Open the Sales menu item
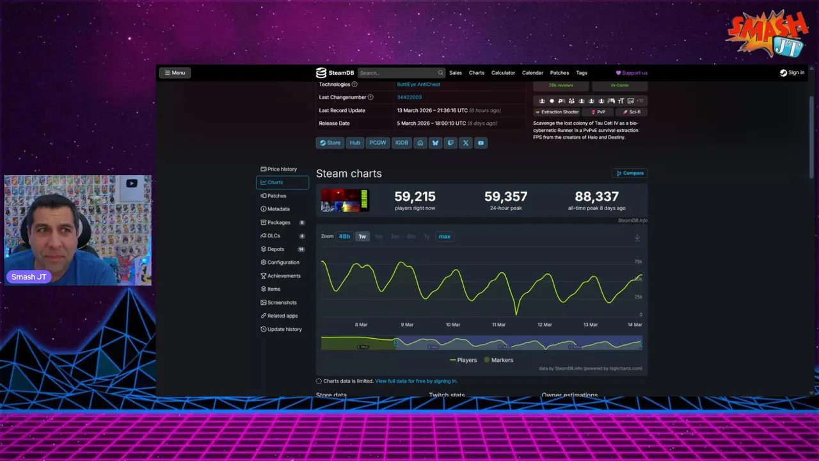 456,72
